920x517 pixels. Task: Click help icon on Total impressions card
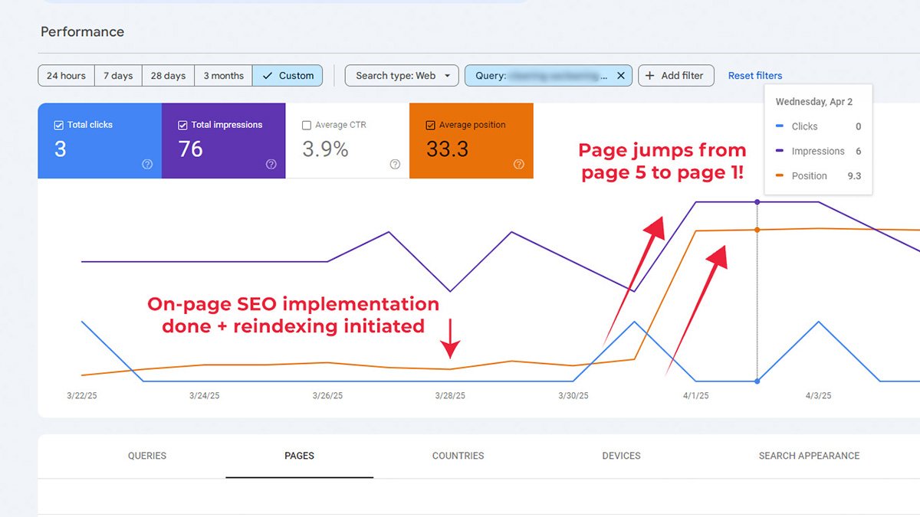tap(271, 164)
